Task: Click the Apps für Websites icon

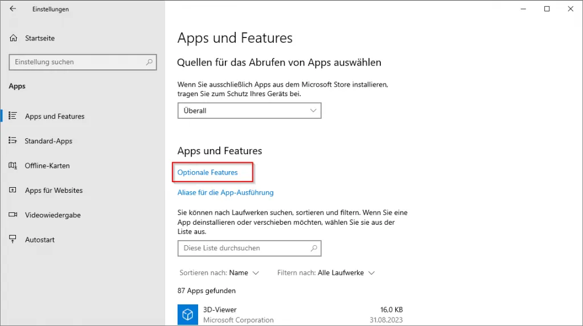Action: (x=13, y=191)
